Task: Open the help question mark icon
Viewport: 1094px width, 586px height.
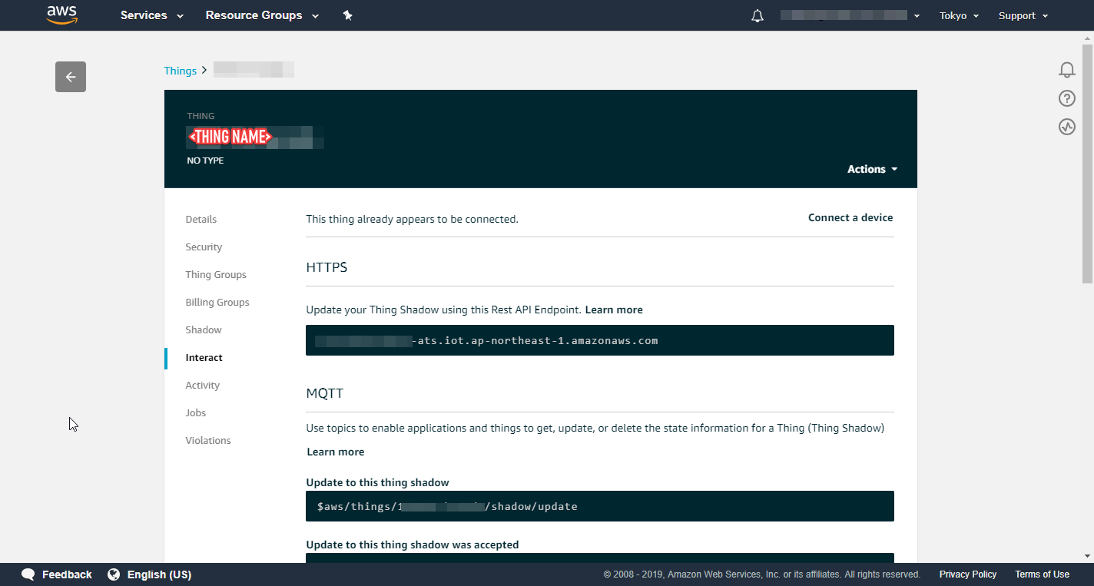Action: click(x=1066, y=98)
